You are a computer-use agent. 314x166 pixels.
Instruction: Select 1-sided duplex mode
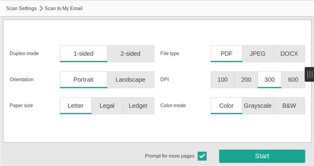tap(83, 54)
